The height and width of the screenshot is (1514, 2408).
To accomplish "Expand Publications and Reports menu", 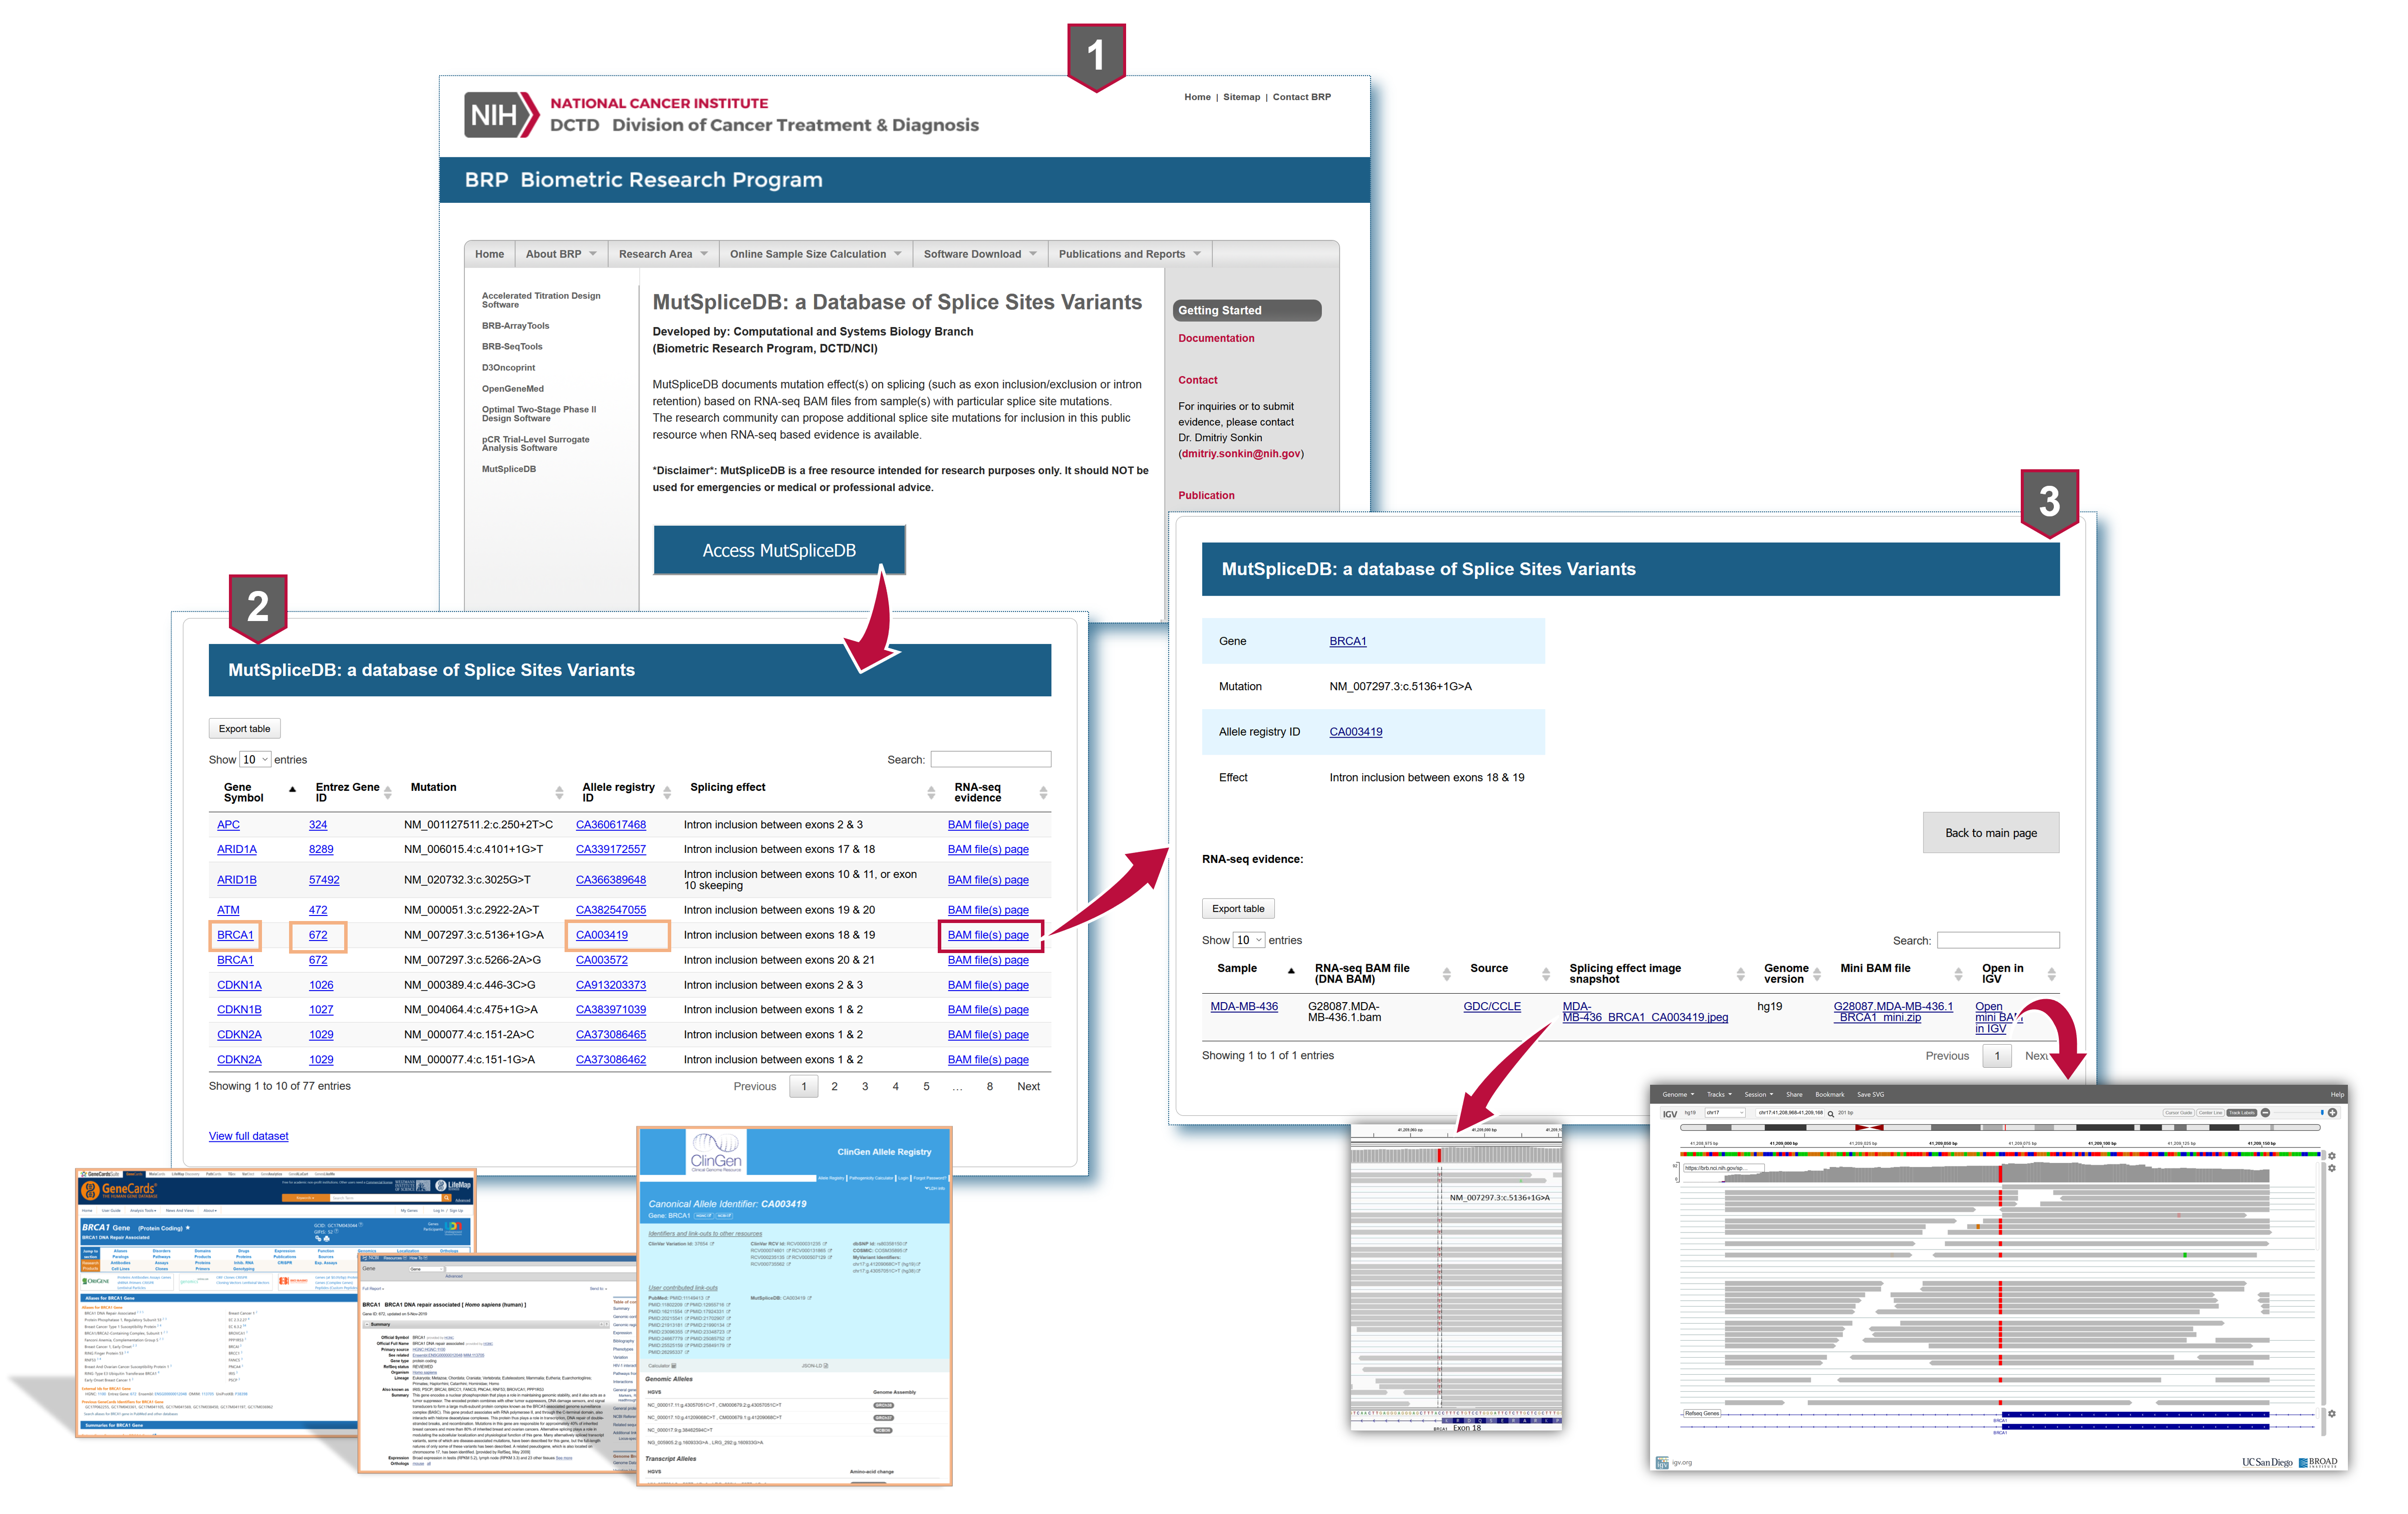I will tap(1130, 254).
